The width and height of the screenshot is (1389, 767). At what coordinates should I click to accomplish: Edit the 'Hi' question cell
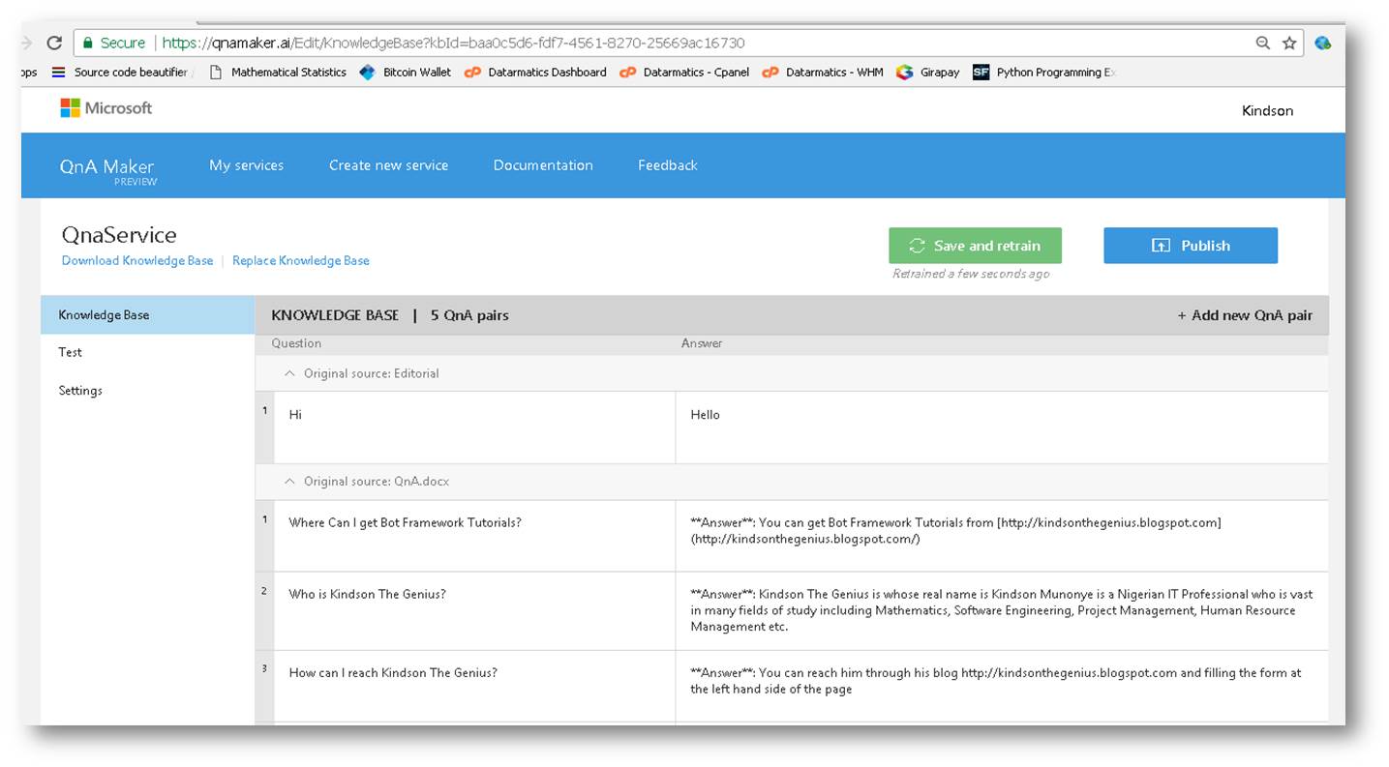pos(474,428)
